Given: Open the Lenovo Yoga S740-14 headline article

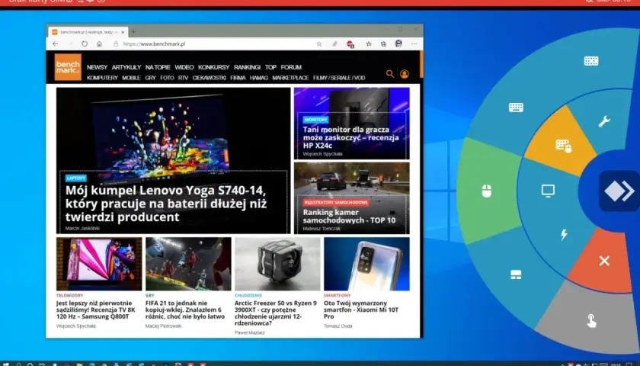Looking at the screenshot, I should [x=166, y=204].
